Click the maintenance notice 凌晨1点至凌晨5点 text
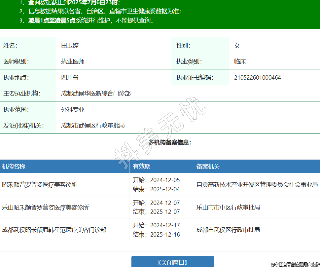Screen dimensions: 320x267 pos(52,20)
